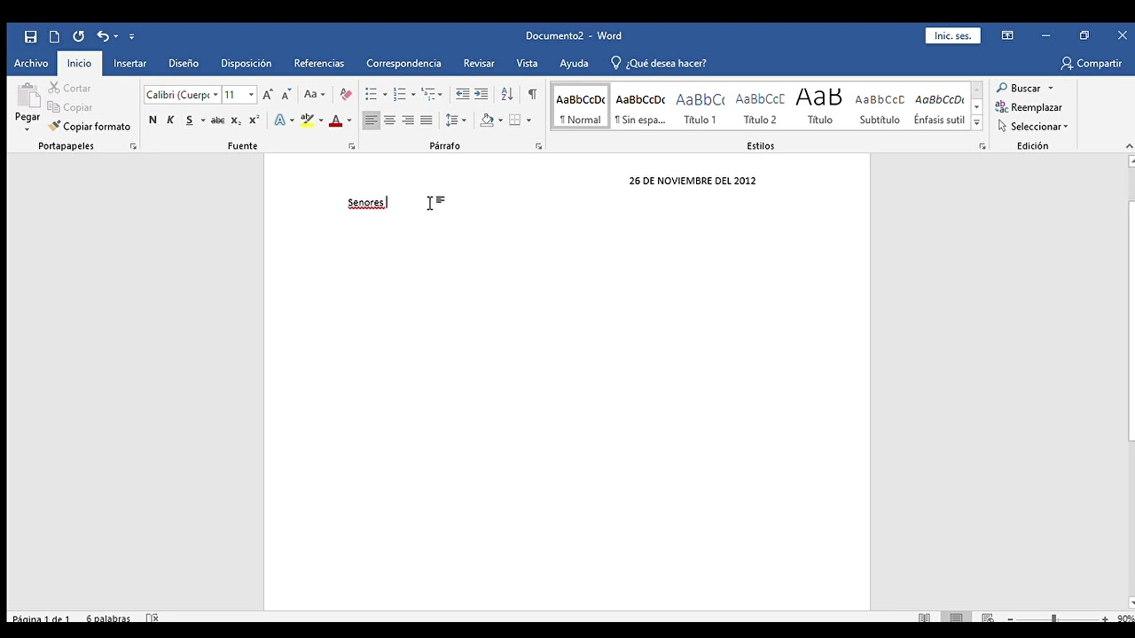Select the Revisar tab

(479, 63)
